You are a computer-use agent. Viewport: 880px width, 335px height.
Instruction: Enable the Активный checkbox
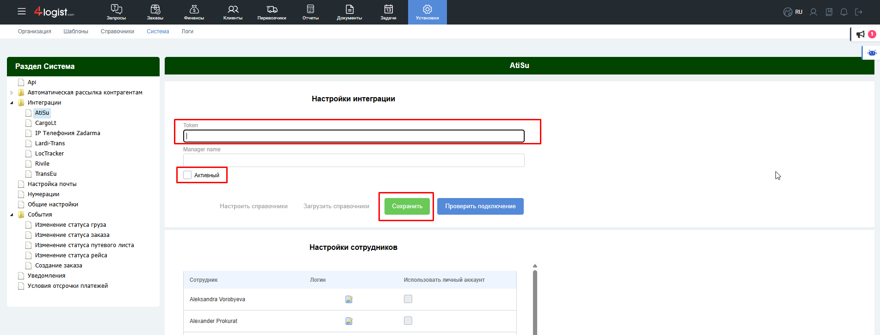[187, 175]
